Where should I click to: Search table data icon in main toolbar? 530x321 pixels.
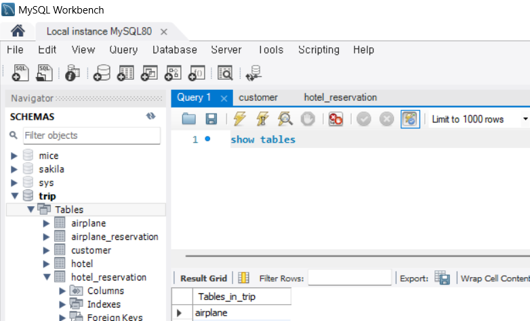225,73
